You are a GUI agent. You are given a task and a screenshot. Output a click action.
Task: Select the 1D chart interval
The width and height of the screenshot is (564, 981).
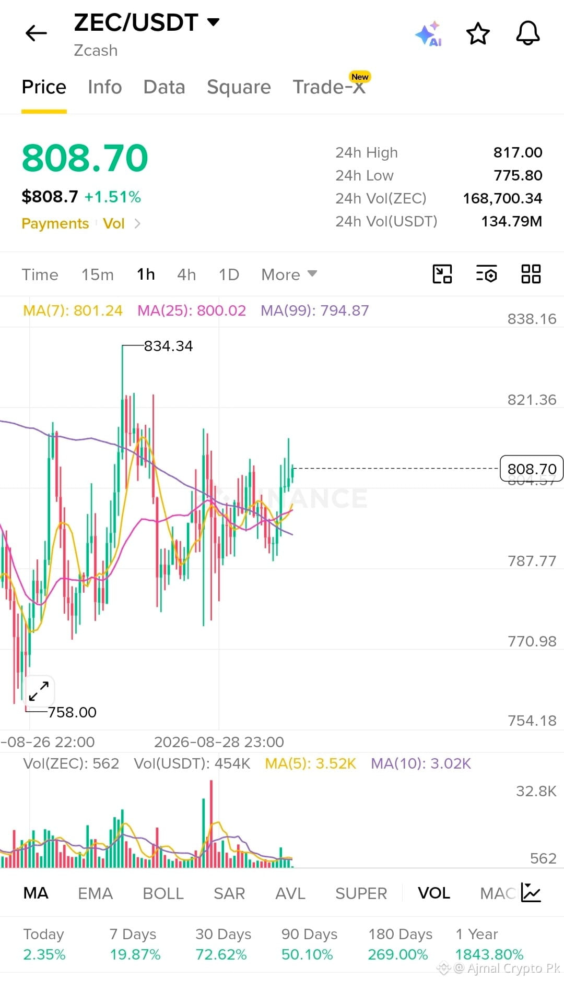(229, 274)
